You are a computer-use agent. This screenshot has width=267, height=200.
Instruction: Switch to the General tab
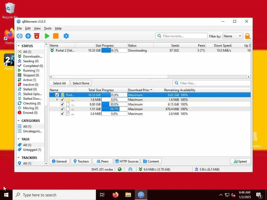(x=59, y=161)
